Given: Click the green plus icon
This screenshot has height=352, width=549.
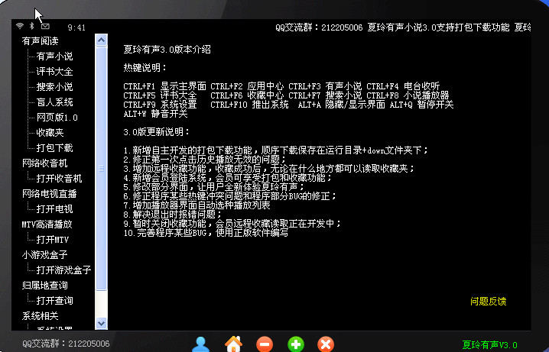Looking at the screenshot, I should (296, 344).
